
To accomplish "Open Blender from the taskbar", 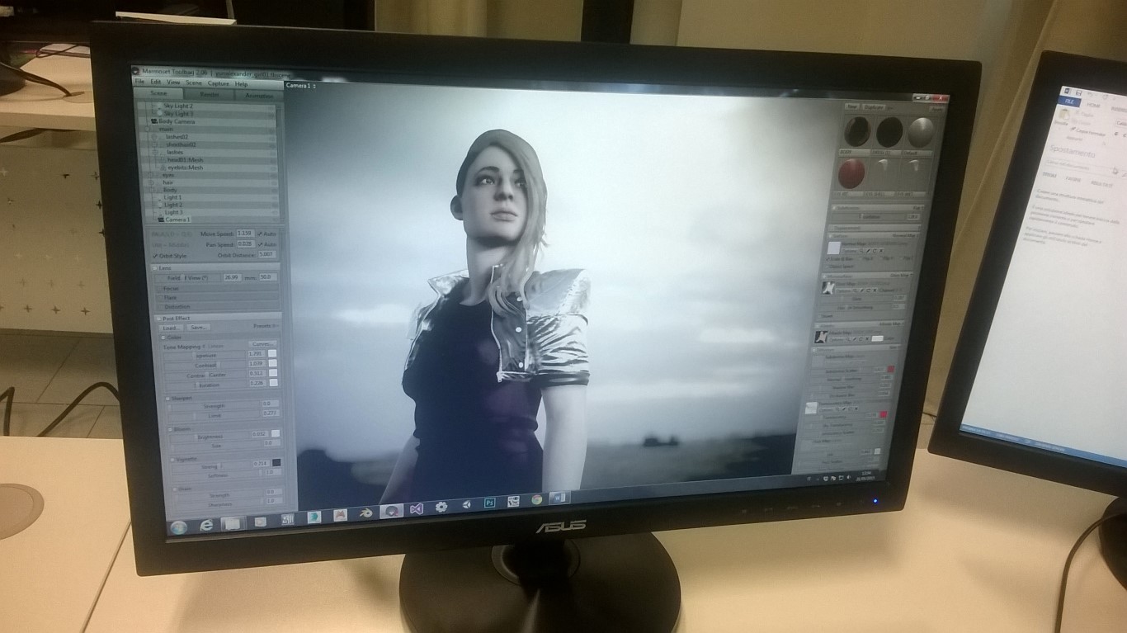I will pyautogui.click(x=364, y=513).
